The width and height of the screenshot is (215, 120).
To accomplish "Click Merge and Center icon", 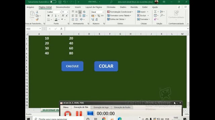I will coord(84,16).
